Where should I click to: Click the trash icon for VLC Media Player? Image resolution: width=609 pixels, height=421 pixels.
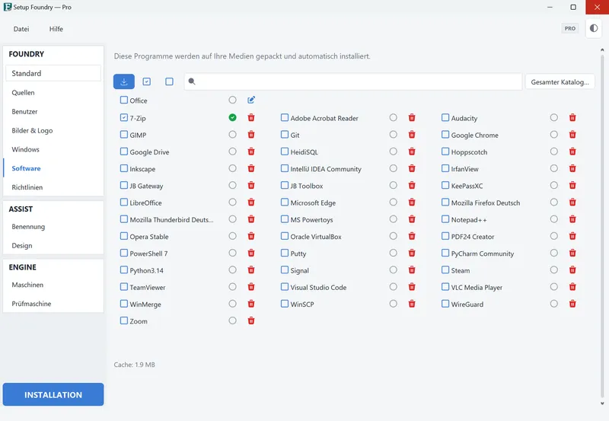click(x=572, y=286)
